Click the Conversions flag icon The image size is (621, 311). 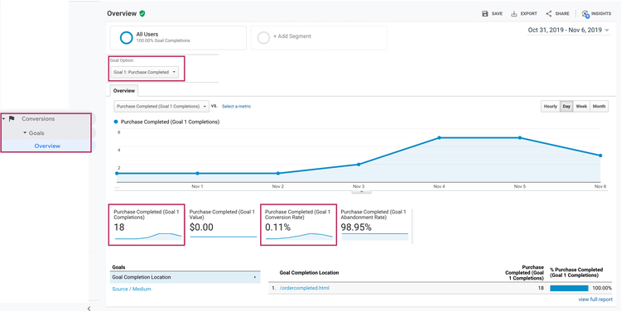point(12,119)
